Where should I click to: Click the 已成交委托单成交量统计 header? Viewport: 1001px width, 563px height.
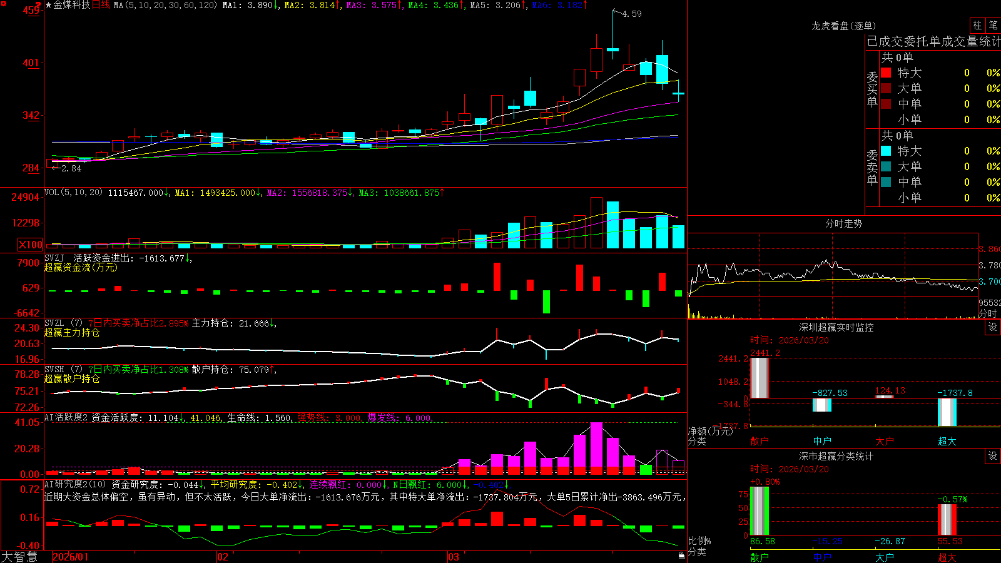[933, 41]
